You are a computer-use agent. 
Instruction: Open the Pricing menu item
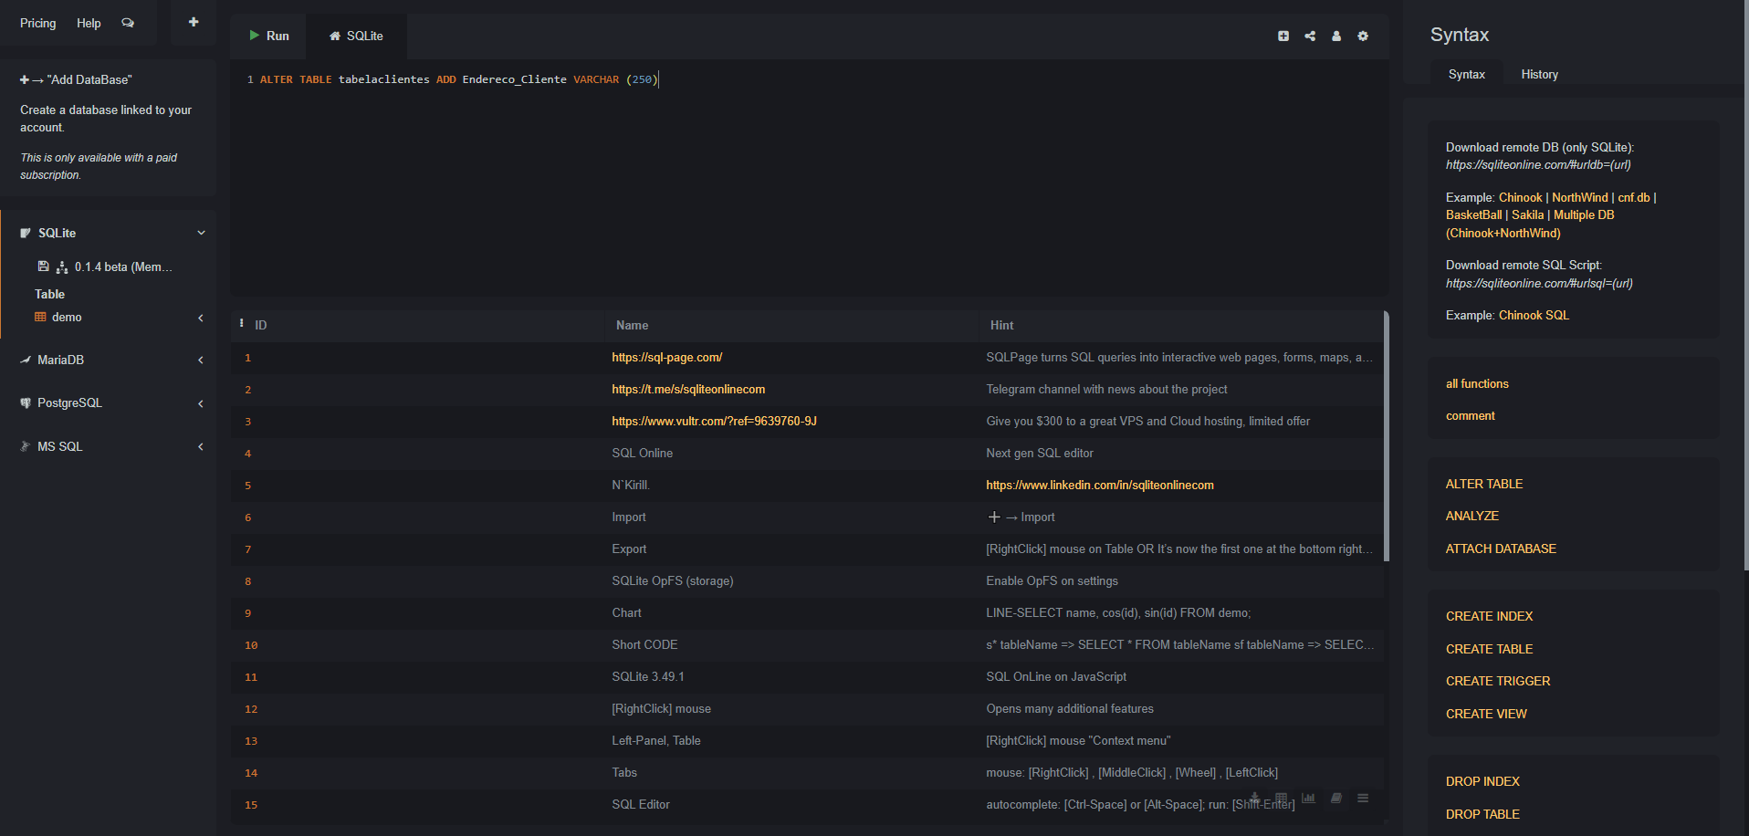[37, 23]
